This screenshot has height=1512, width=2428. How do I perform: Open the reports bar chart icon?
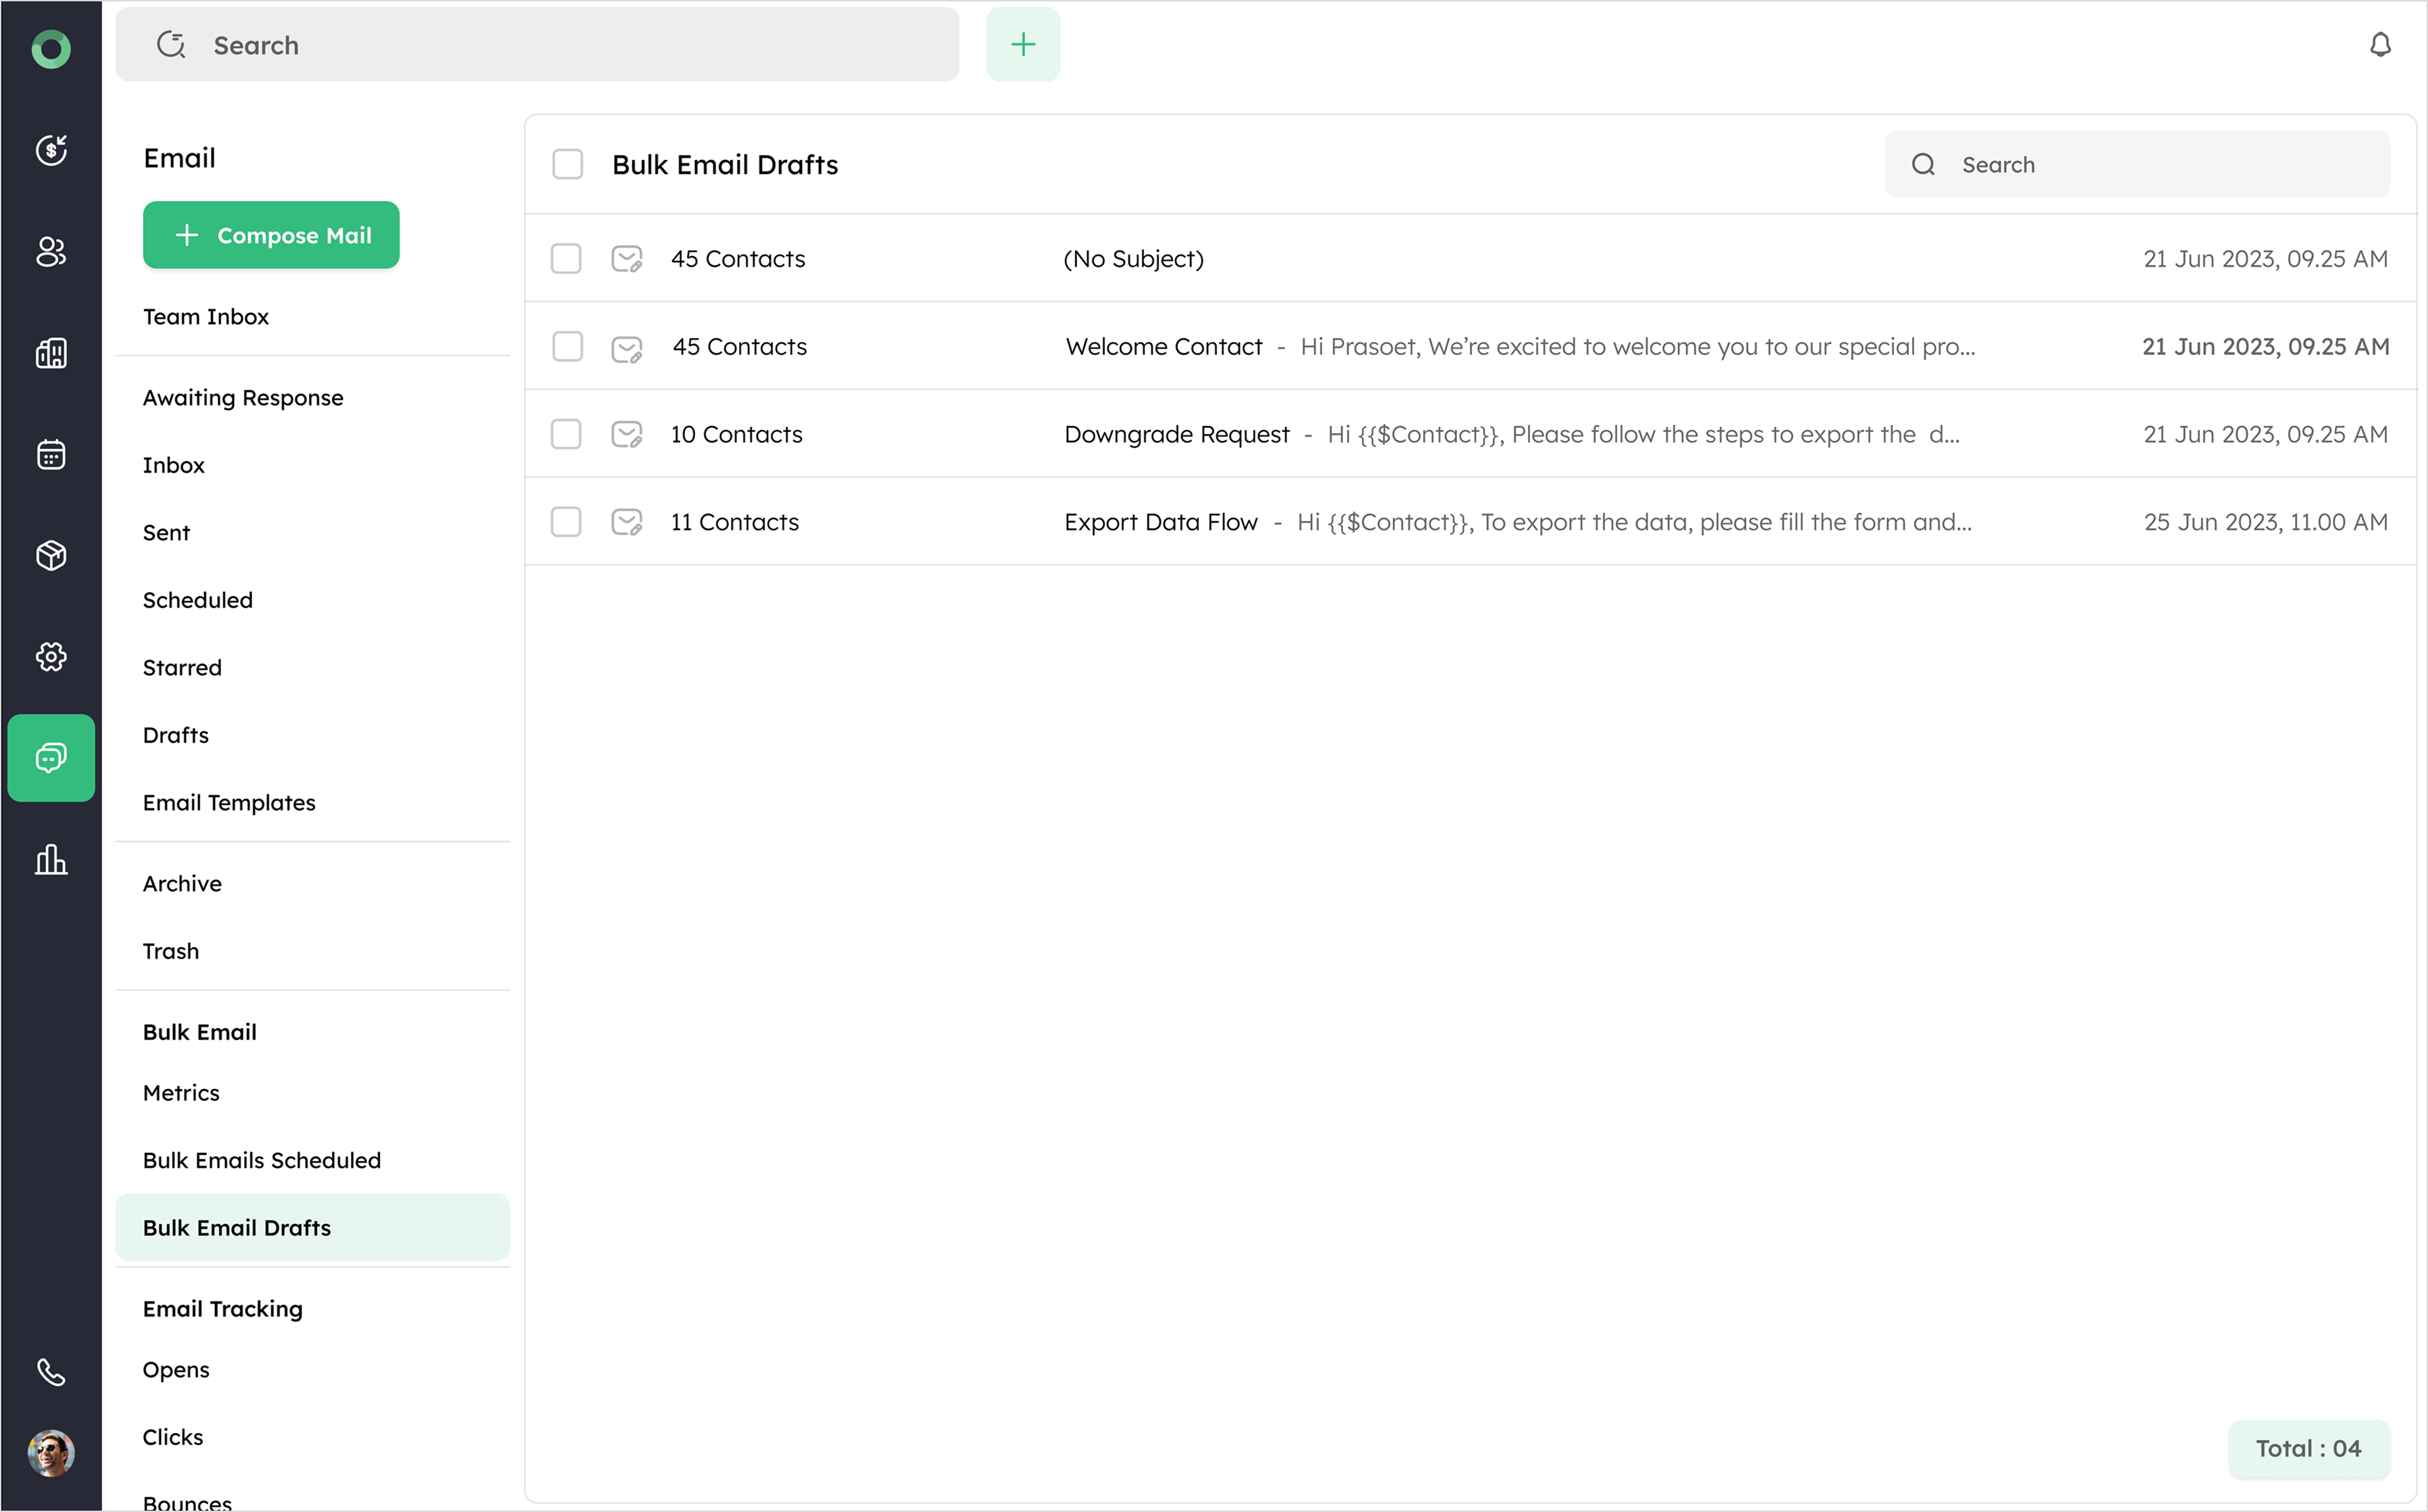(51, 860)
